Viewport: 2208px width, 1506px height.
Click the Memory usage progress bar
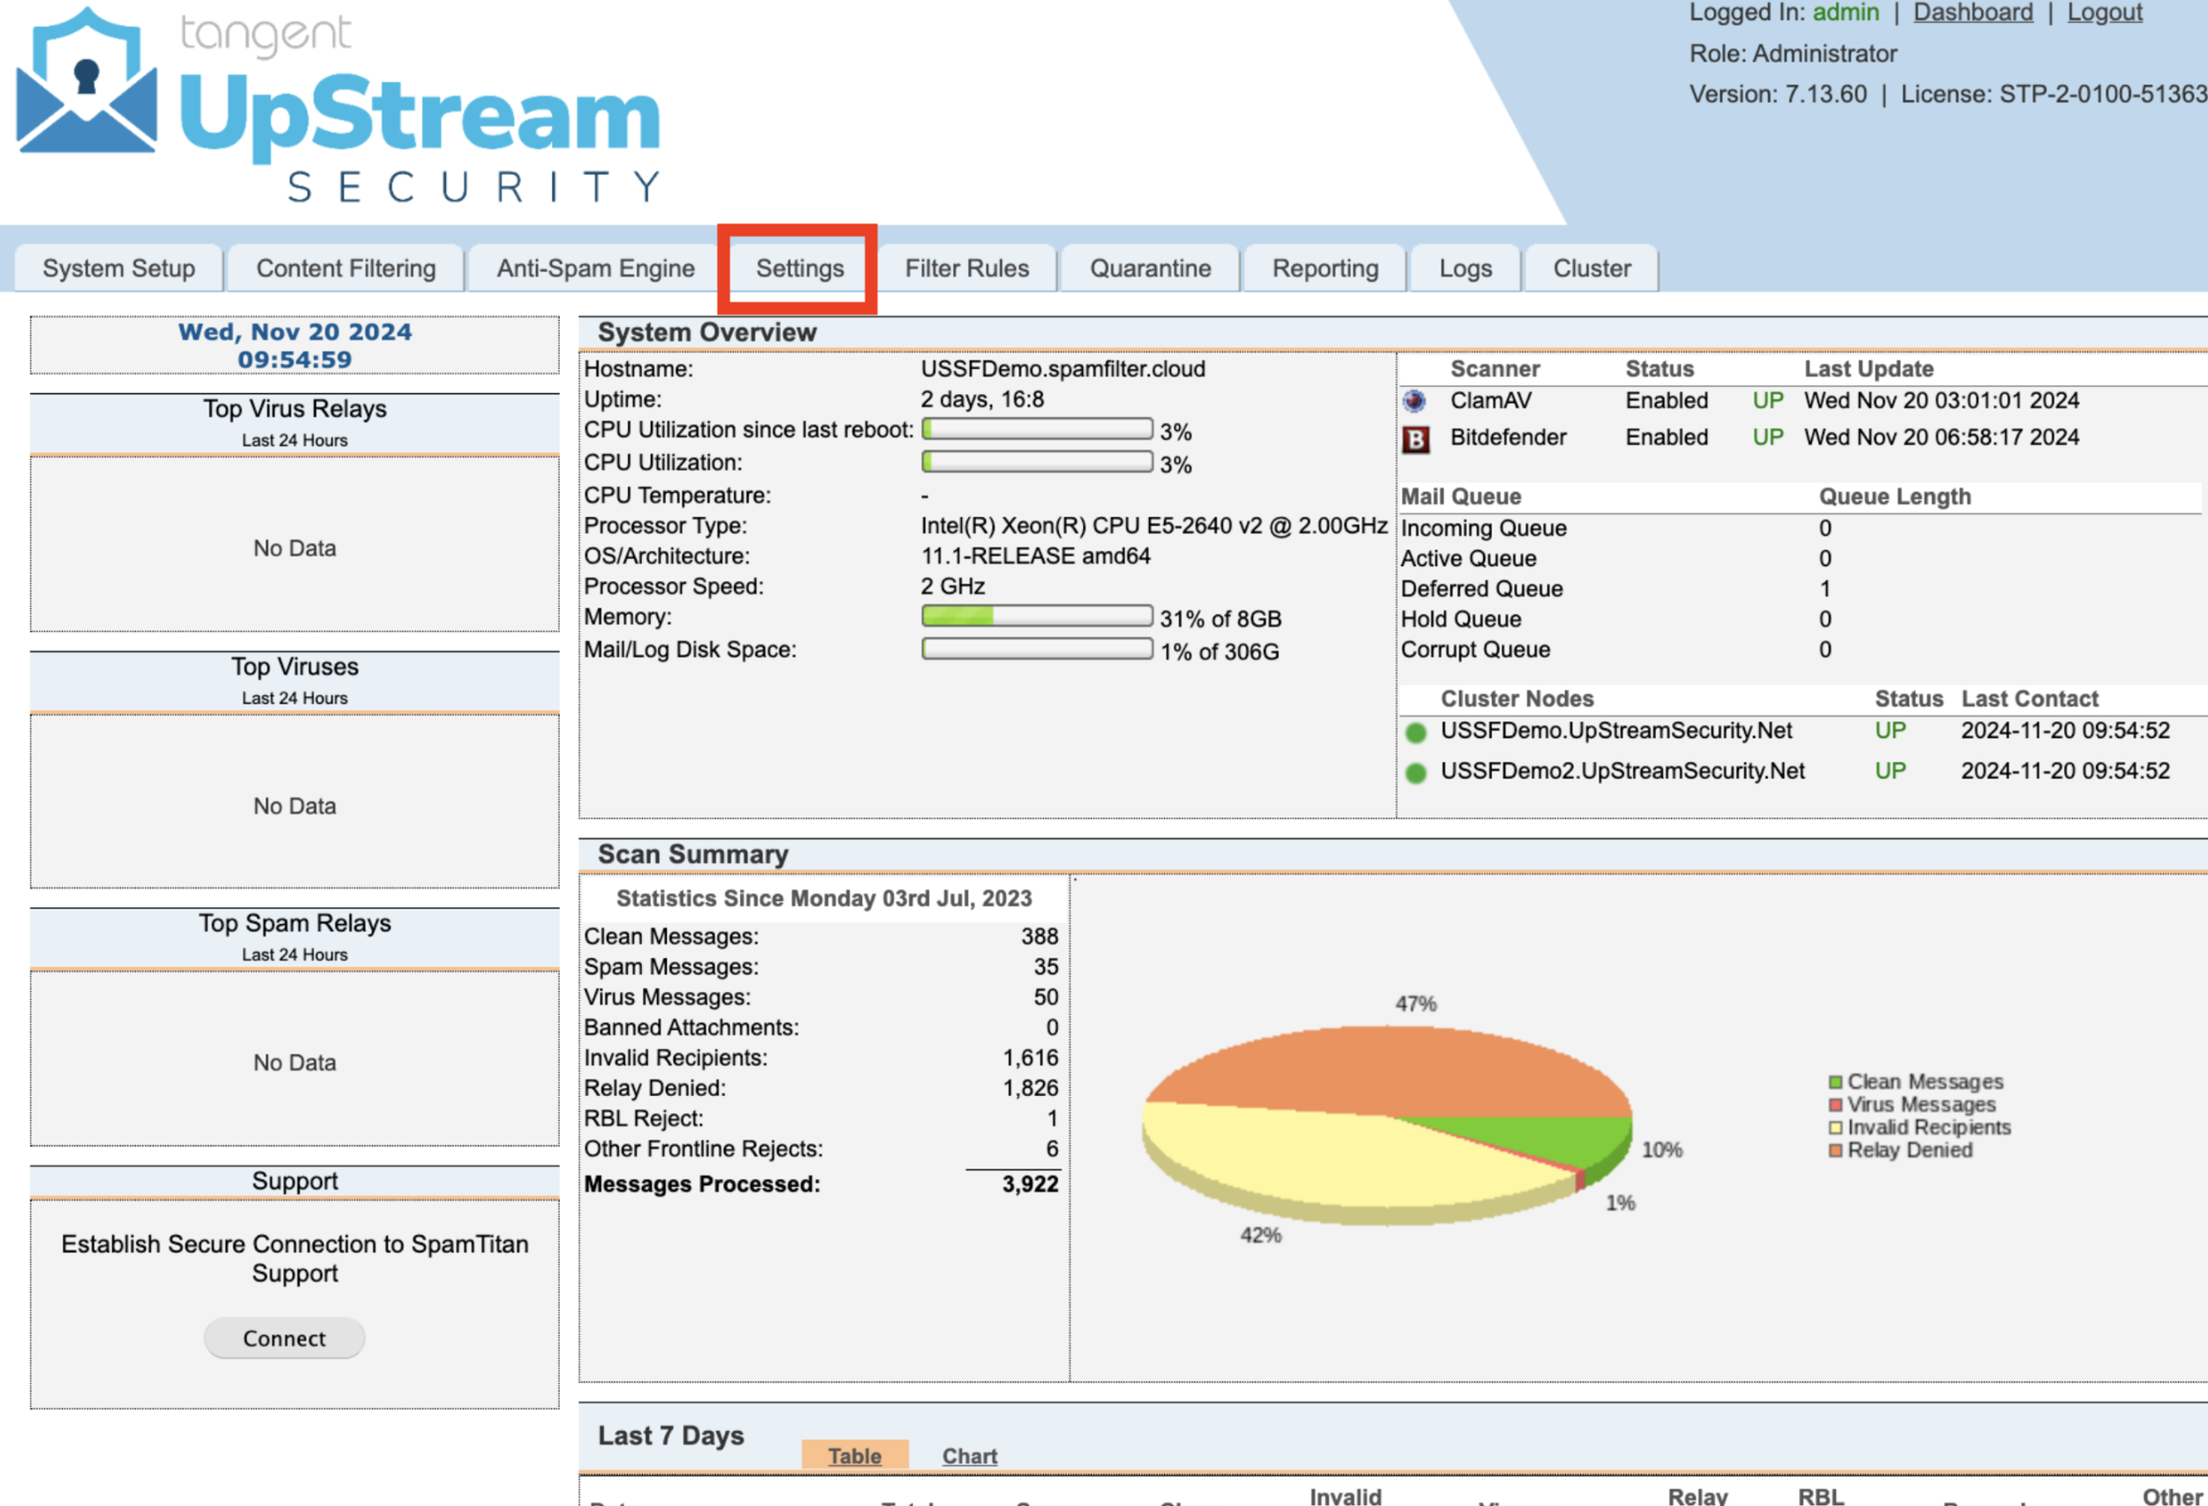click(x=1037, y=617)
